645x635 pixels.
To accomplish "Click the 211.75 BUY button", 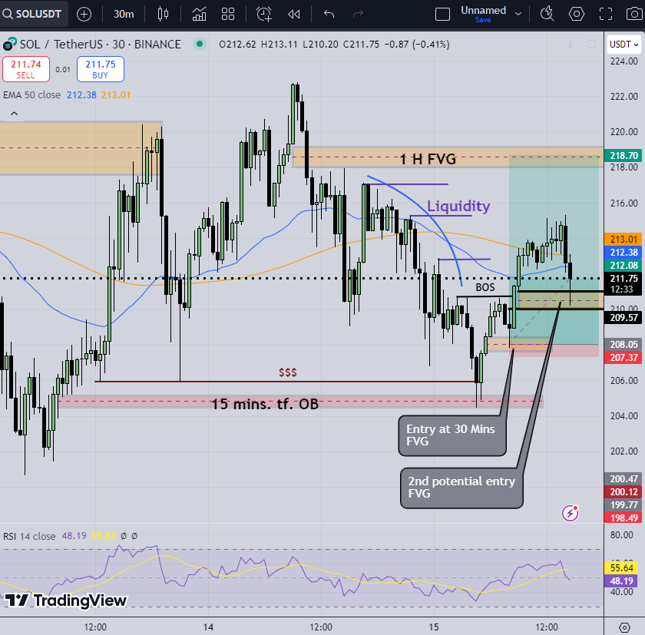I will click(101, 69).
